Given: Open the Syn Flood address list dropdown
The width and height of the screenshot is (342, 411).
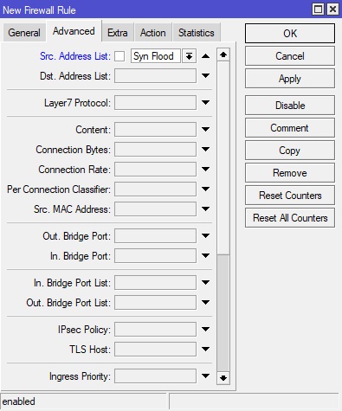Looking at the screenshot, I should [190, 56].
